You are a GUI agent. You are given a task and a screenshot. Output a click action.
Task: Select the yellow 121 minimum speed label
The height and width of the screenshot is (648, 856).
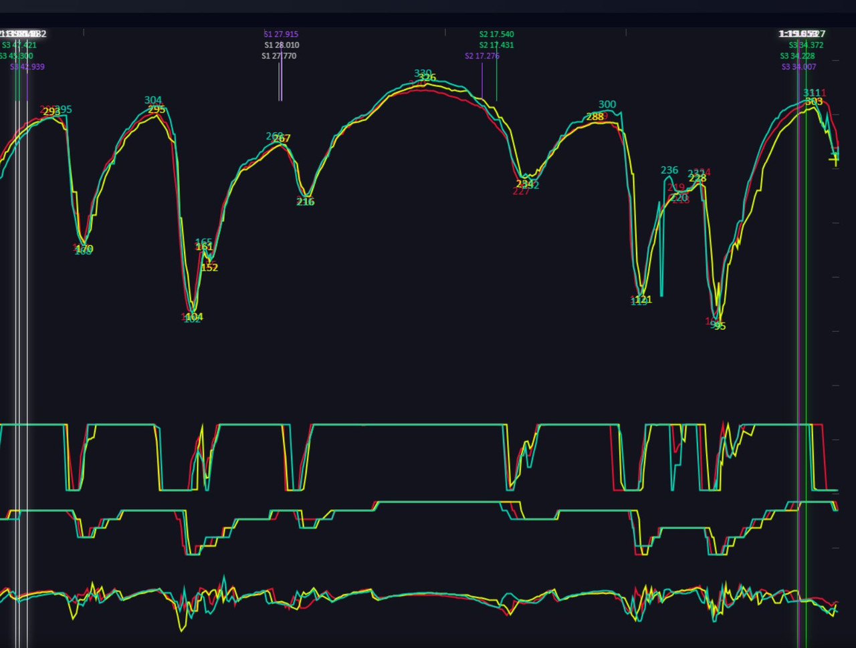(643, 299)
